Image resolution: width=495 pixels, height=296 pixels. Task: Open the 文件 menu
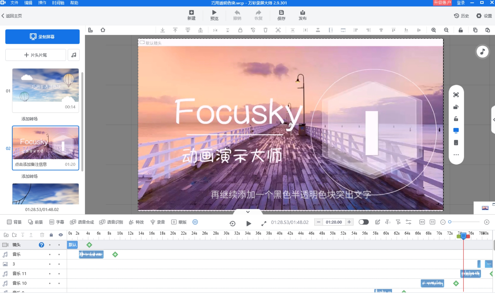click(x=14, y=3)
